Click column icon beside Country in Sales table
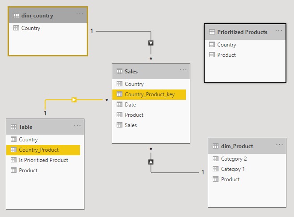This screenshot has width=294, height=217. click(x=119, y=84)
